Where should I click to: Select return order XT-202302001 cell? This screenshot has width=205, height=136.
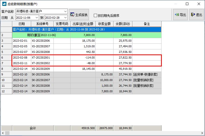[x=42, y=58]
